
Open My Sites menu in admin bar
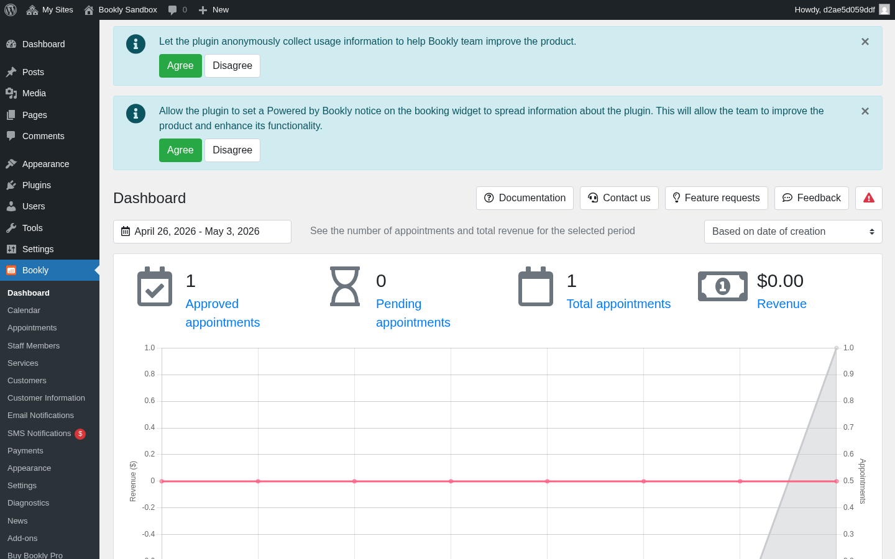click(x=50, y=10)
